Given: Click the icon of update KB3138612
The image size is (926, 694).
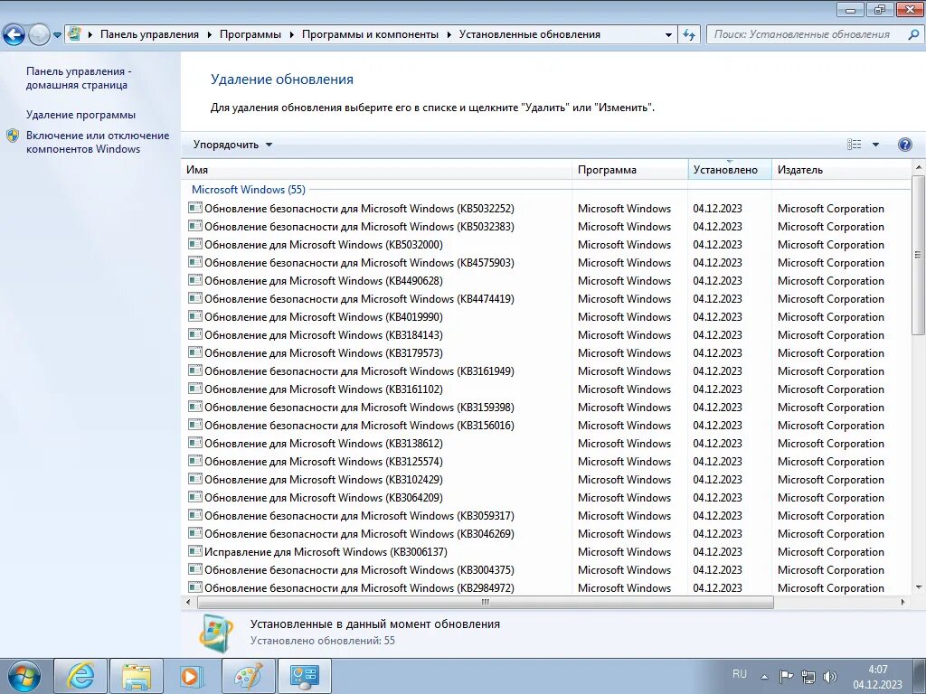Looking at the screenshot, I should pos(195,442).
